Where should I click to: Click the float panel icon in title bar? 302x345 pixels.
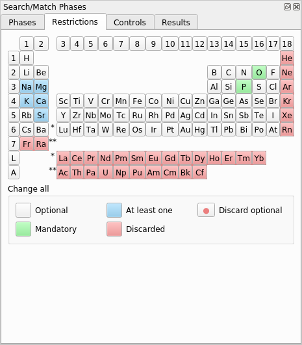point(287,6)
